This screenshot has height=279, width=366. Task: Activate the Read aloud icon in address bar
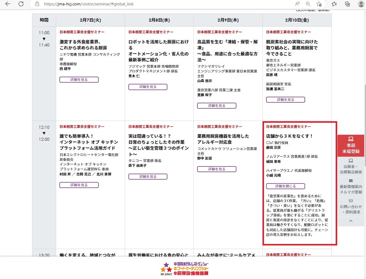pyautogui.click(x=297, y=4)
